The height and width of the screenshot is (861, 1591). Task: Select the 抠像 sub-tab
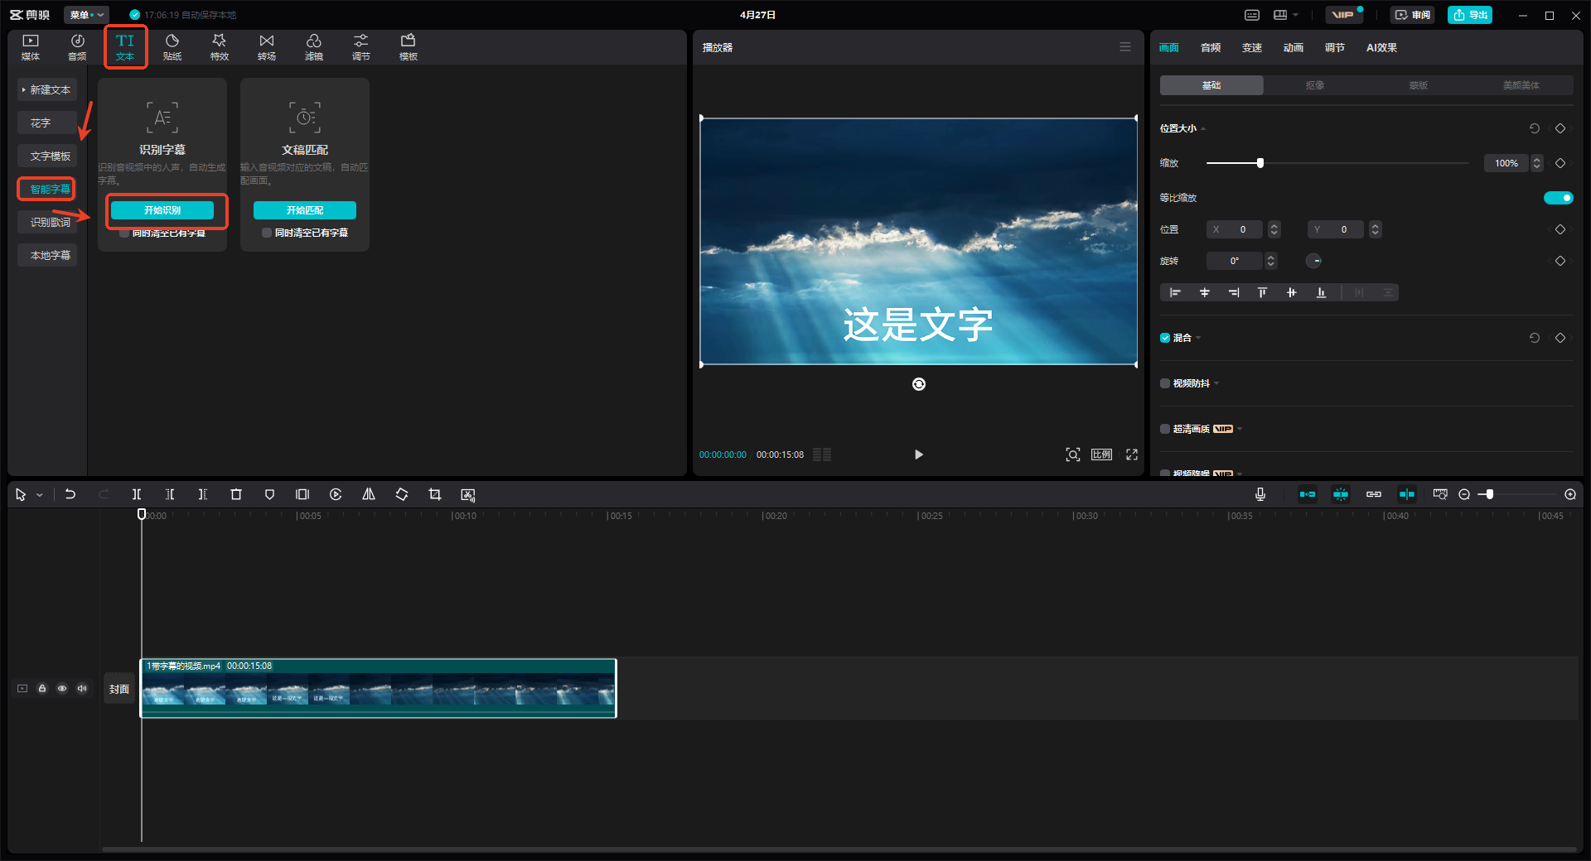click(x=1315, y=85)
